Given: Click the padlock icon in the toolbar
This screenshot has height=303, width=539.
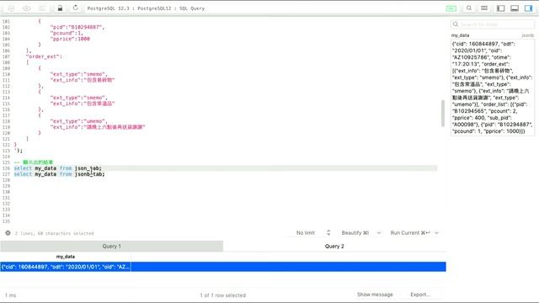Looking at the screenshot, I should point(60,8).
